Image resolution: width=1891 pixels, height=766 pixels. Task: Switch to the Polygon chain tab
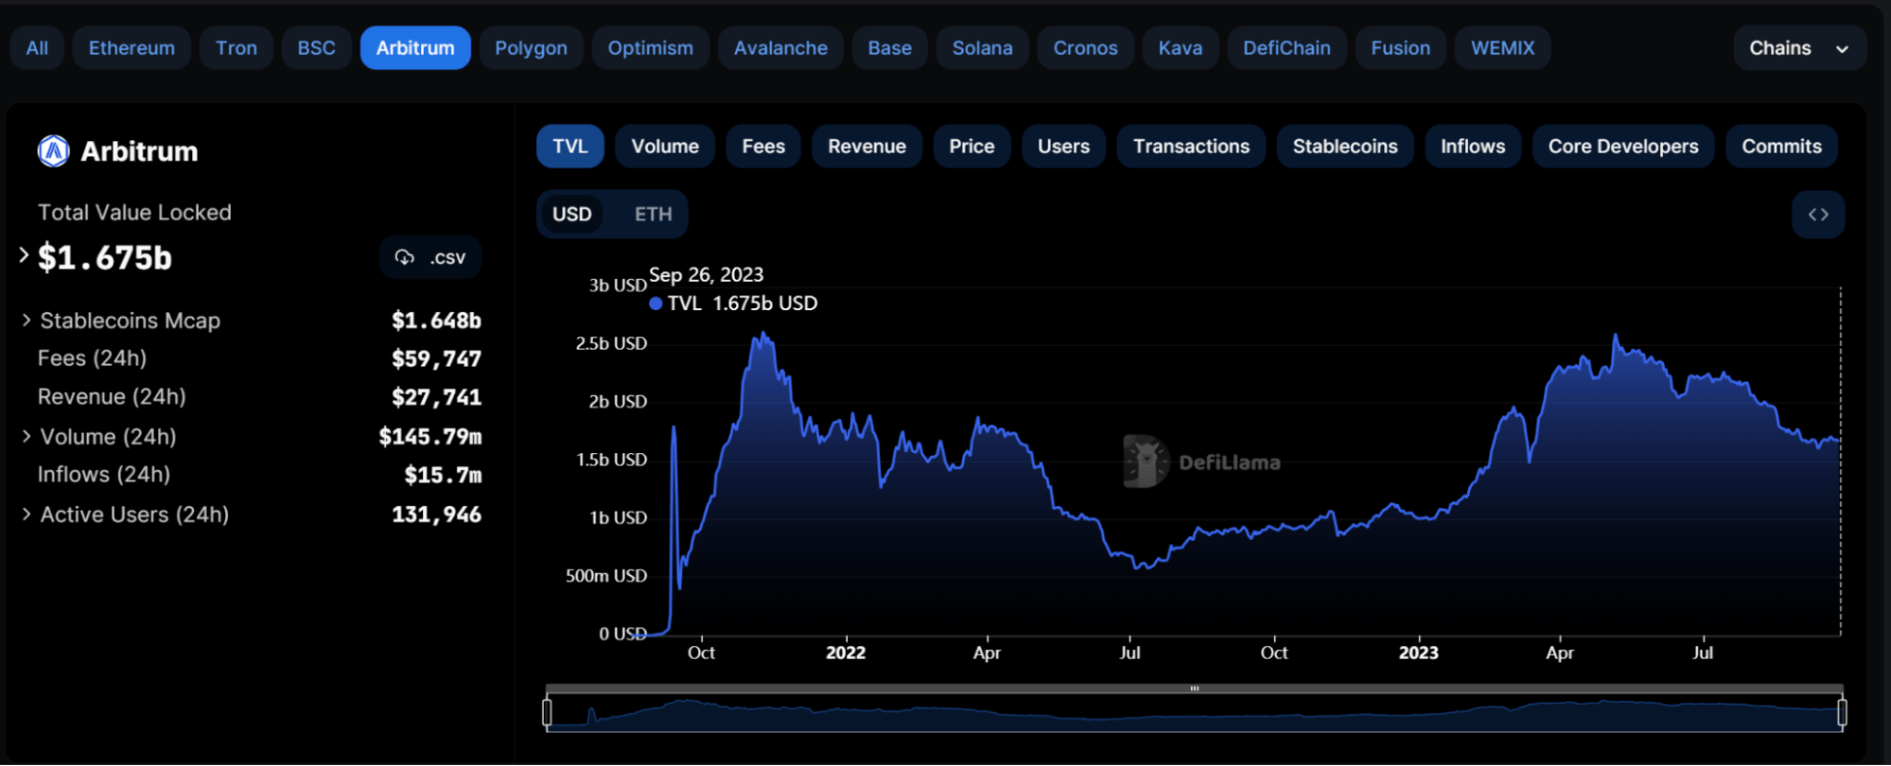532,48
